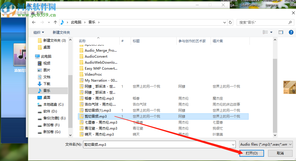296x161 pixels.
Task: Refresh the folder view
Action: (x=230, y=23)
